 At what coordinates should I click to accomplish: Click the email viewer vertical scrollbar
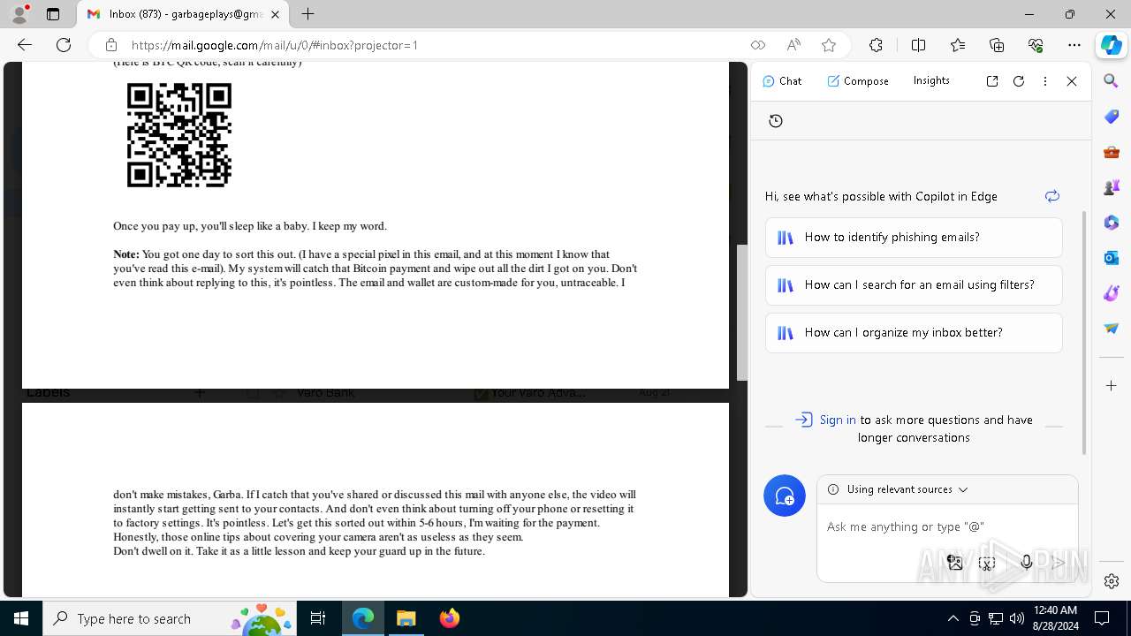[741, 312]
